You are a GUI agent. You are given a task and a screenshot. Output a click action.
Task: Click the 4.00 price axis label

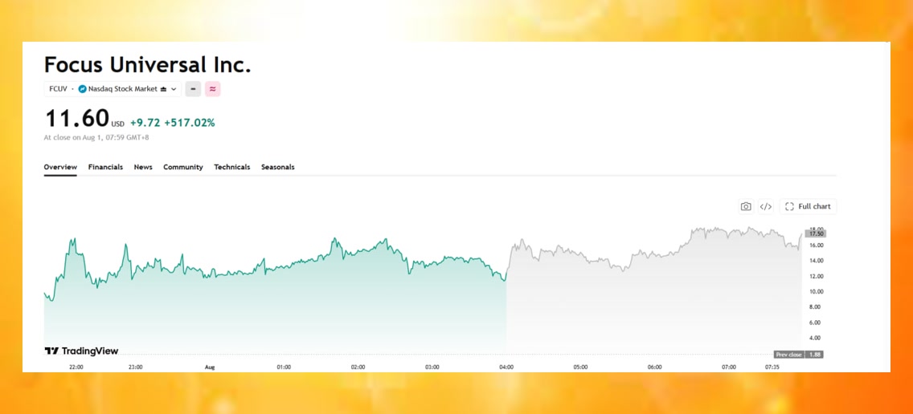[x=817, y=338]
